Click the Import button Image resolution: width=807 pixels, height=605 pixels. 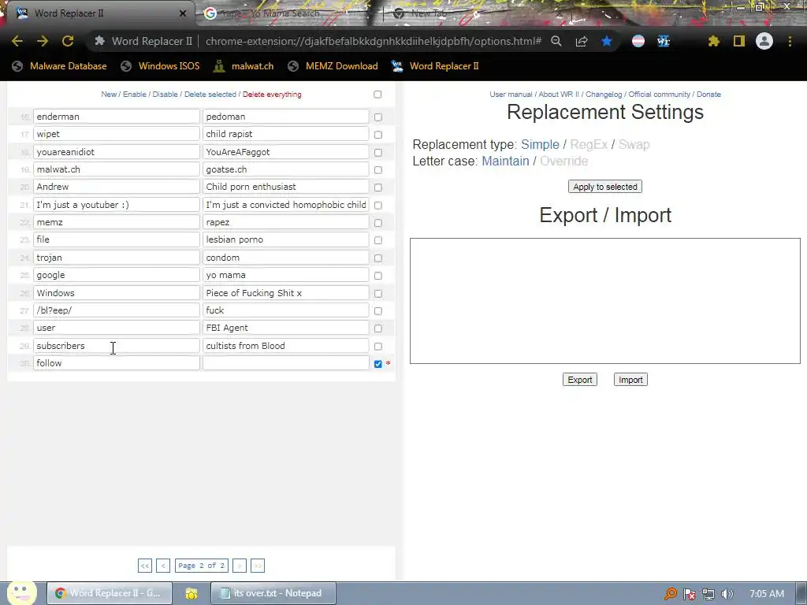(x=630, y=380)
